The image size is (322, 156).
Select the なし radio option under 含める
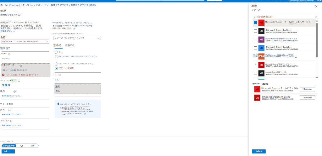pyautogui.click(x=56, y=52)
